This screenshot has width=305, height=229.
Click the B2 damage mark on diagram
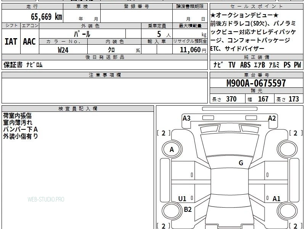[x=188, y=210]
